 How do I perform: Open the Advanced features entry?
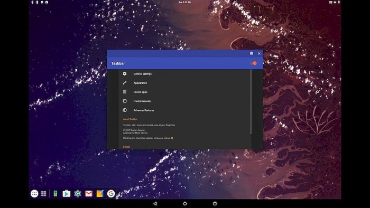pyautogui.click(x=184, y=110)
